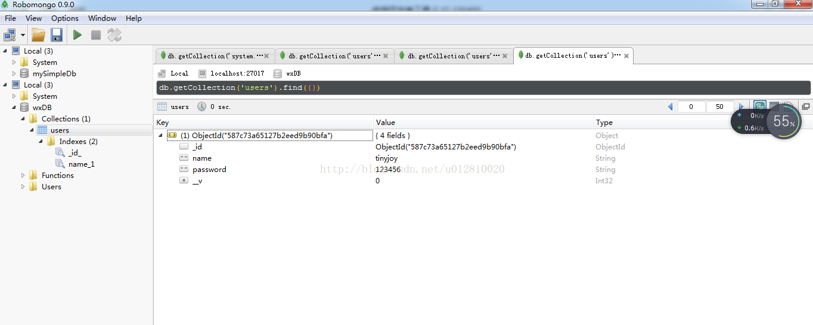Click the Int32 type cell

pos(604,180)
